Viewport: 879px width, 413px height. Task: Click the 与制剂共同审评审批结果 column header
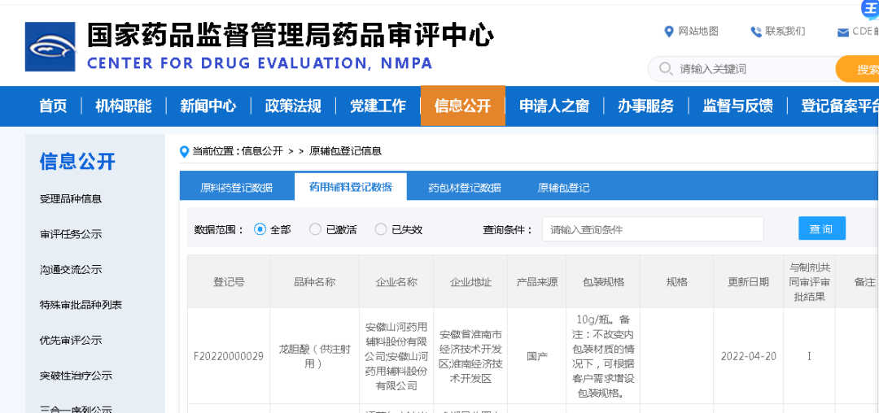pyautogui.click(x=810, y=282)
